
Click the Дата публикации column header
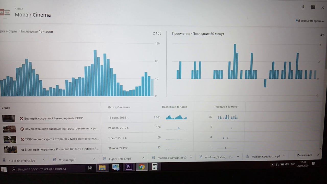[119, 107]
